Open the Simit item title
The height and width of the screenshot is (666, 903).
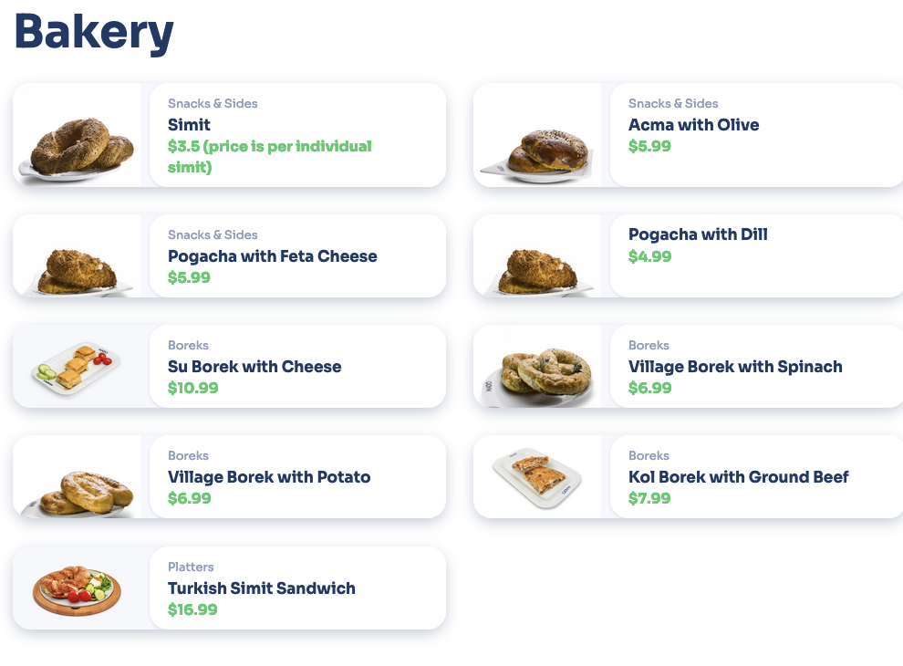[x=189, y=125]
